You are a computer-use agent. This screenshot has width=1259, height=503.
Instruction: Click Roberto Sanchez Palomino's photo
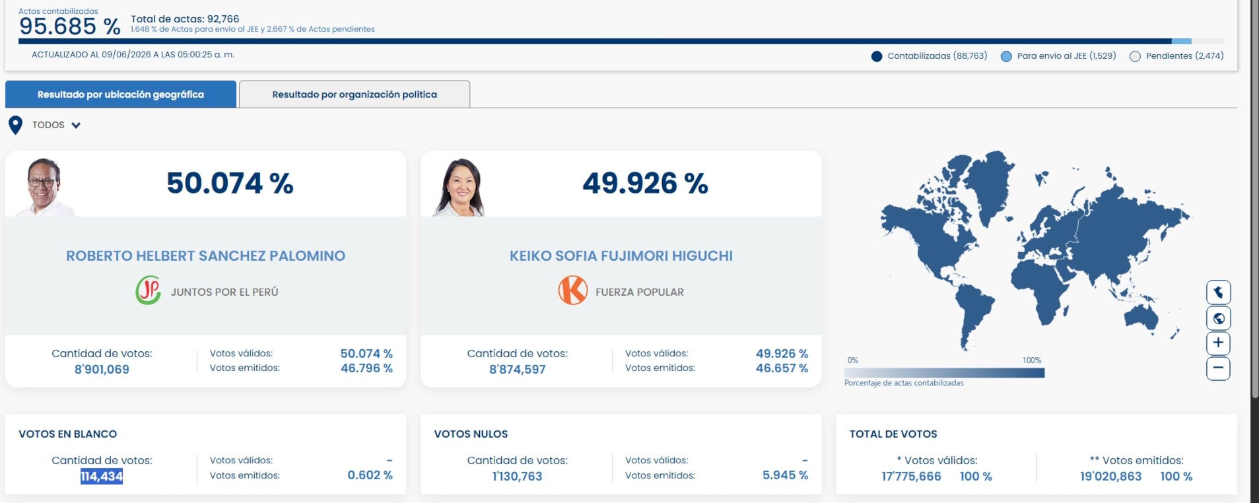pyautogui.click(x=44, y=187)
